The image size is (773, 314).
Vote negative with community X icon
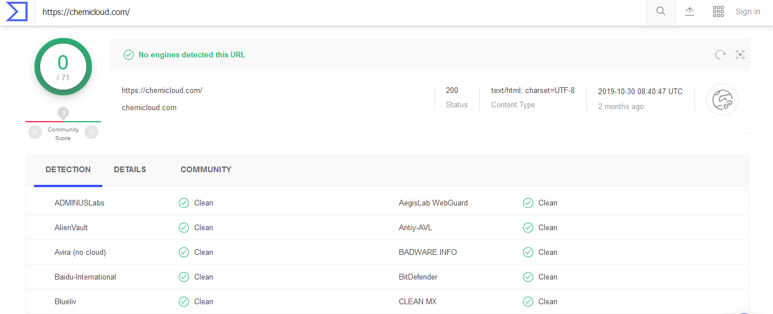36,133
